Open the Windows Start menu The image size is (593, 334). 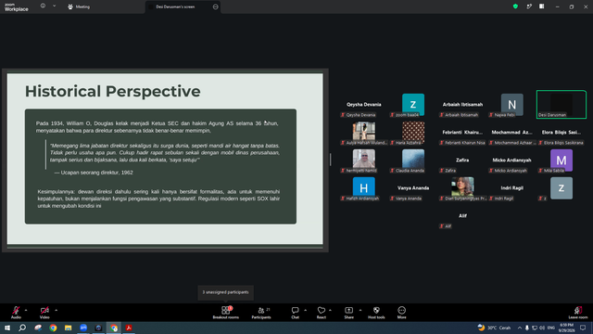tap(7, 328)
